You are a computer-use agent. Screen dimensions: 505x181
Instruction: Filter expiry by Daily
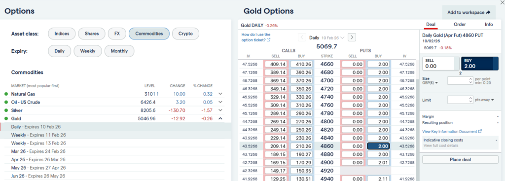[60, 51]
